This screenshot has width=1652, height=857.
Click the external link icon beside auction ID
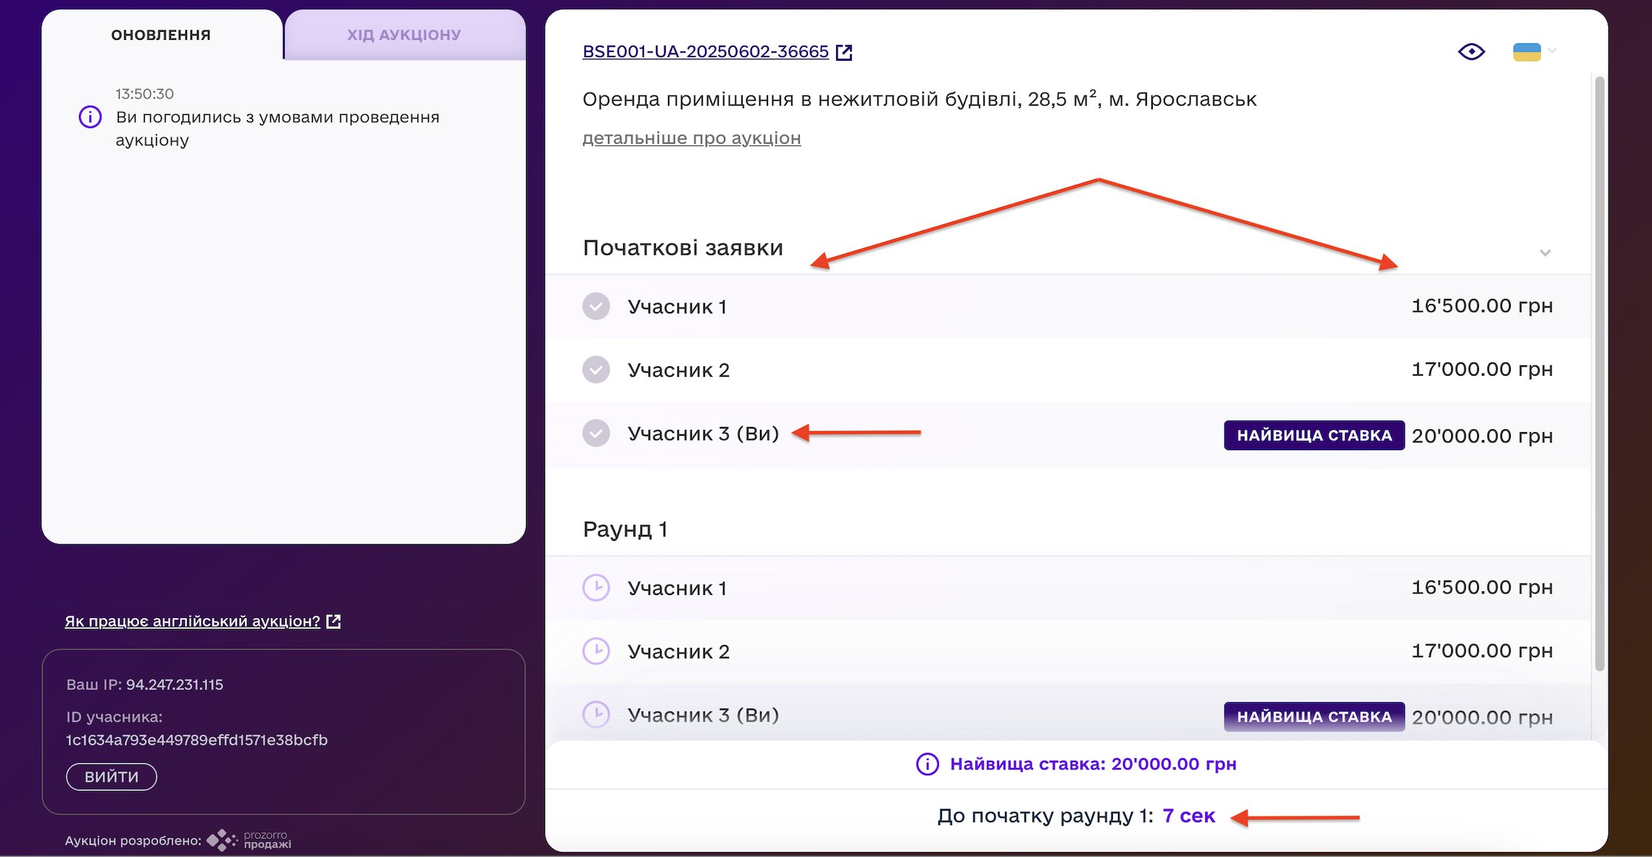coord(844,52)
